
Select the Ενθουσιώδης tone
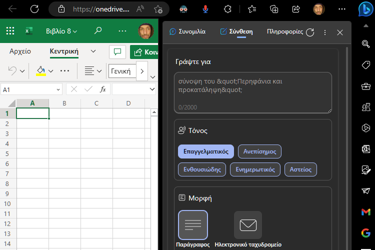pyautogui.click(x=202, y=169)
